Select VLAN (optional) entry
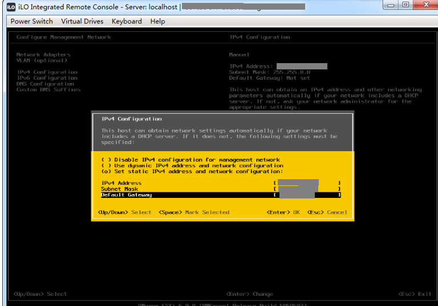 click(42, 60)
